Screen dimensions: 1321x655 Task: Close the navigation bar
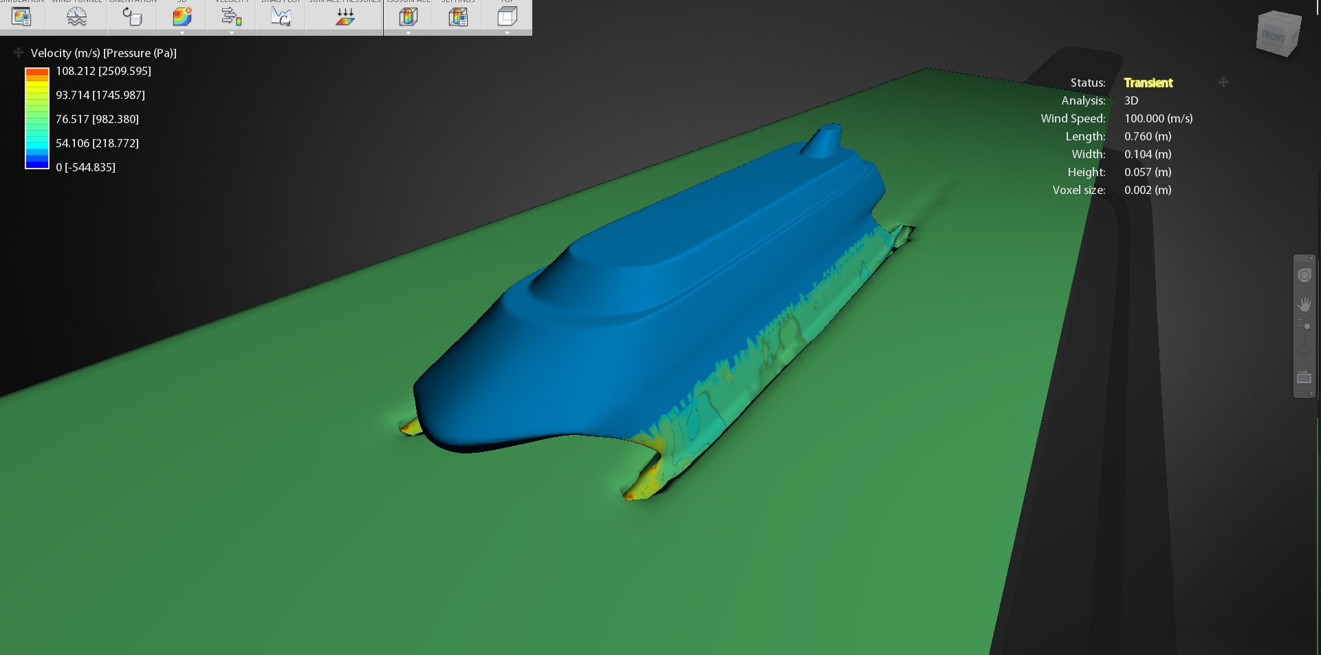pos(1311,258)
